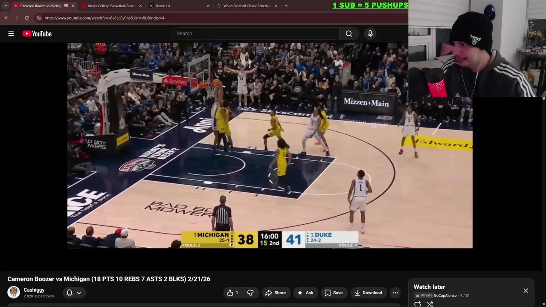Share the video
This screenshot has height=307, width=546.
point(275,293)
